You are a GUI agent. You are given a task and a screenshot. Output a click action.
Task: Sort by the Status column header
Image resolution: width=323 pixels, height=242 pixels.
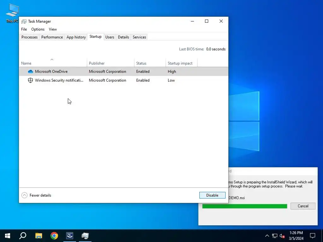click(150, 63)
